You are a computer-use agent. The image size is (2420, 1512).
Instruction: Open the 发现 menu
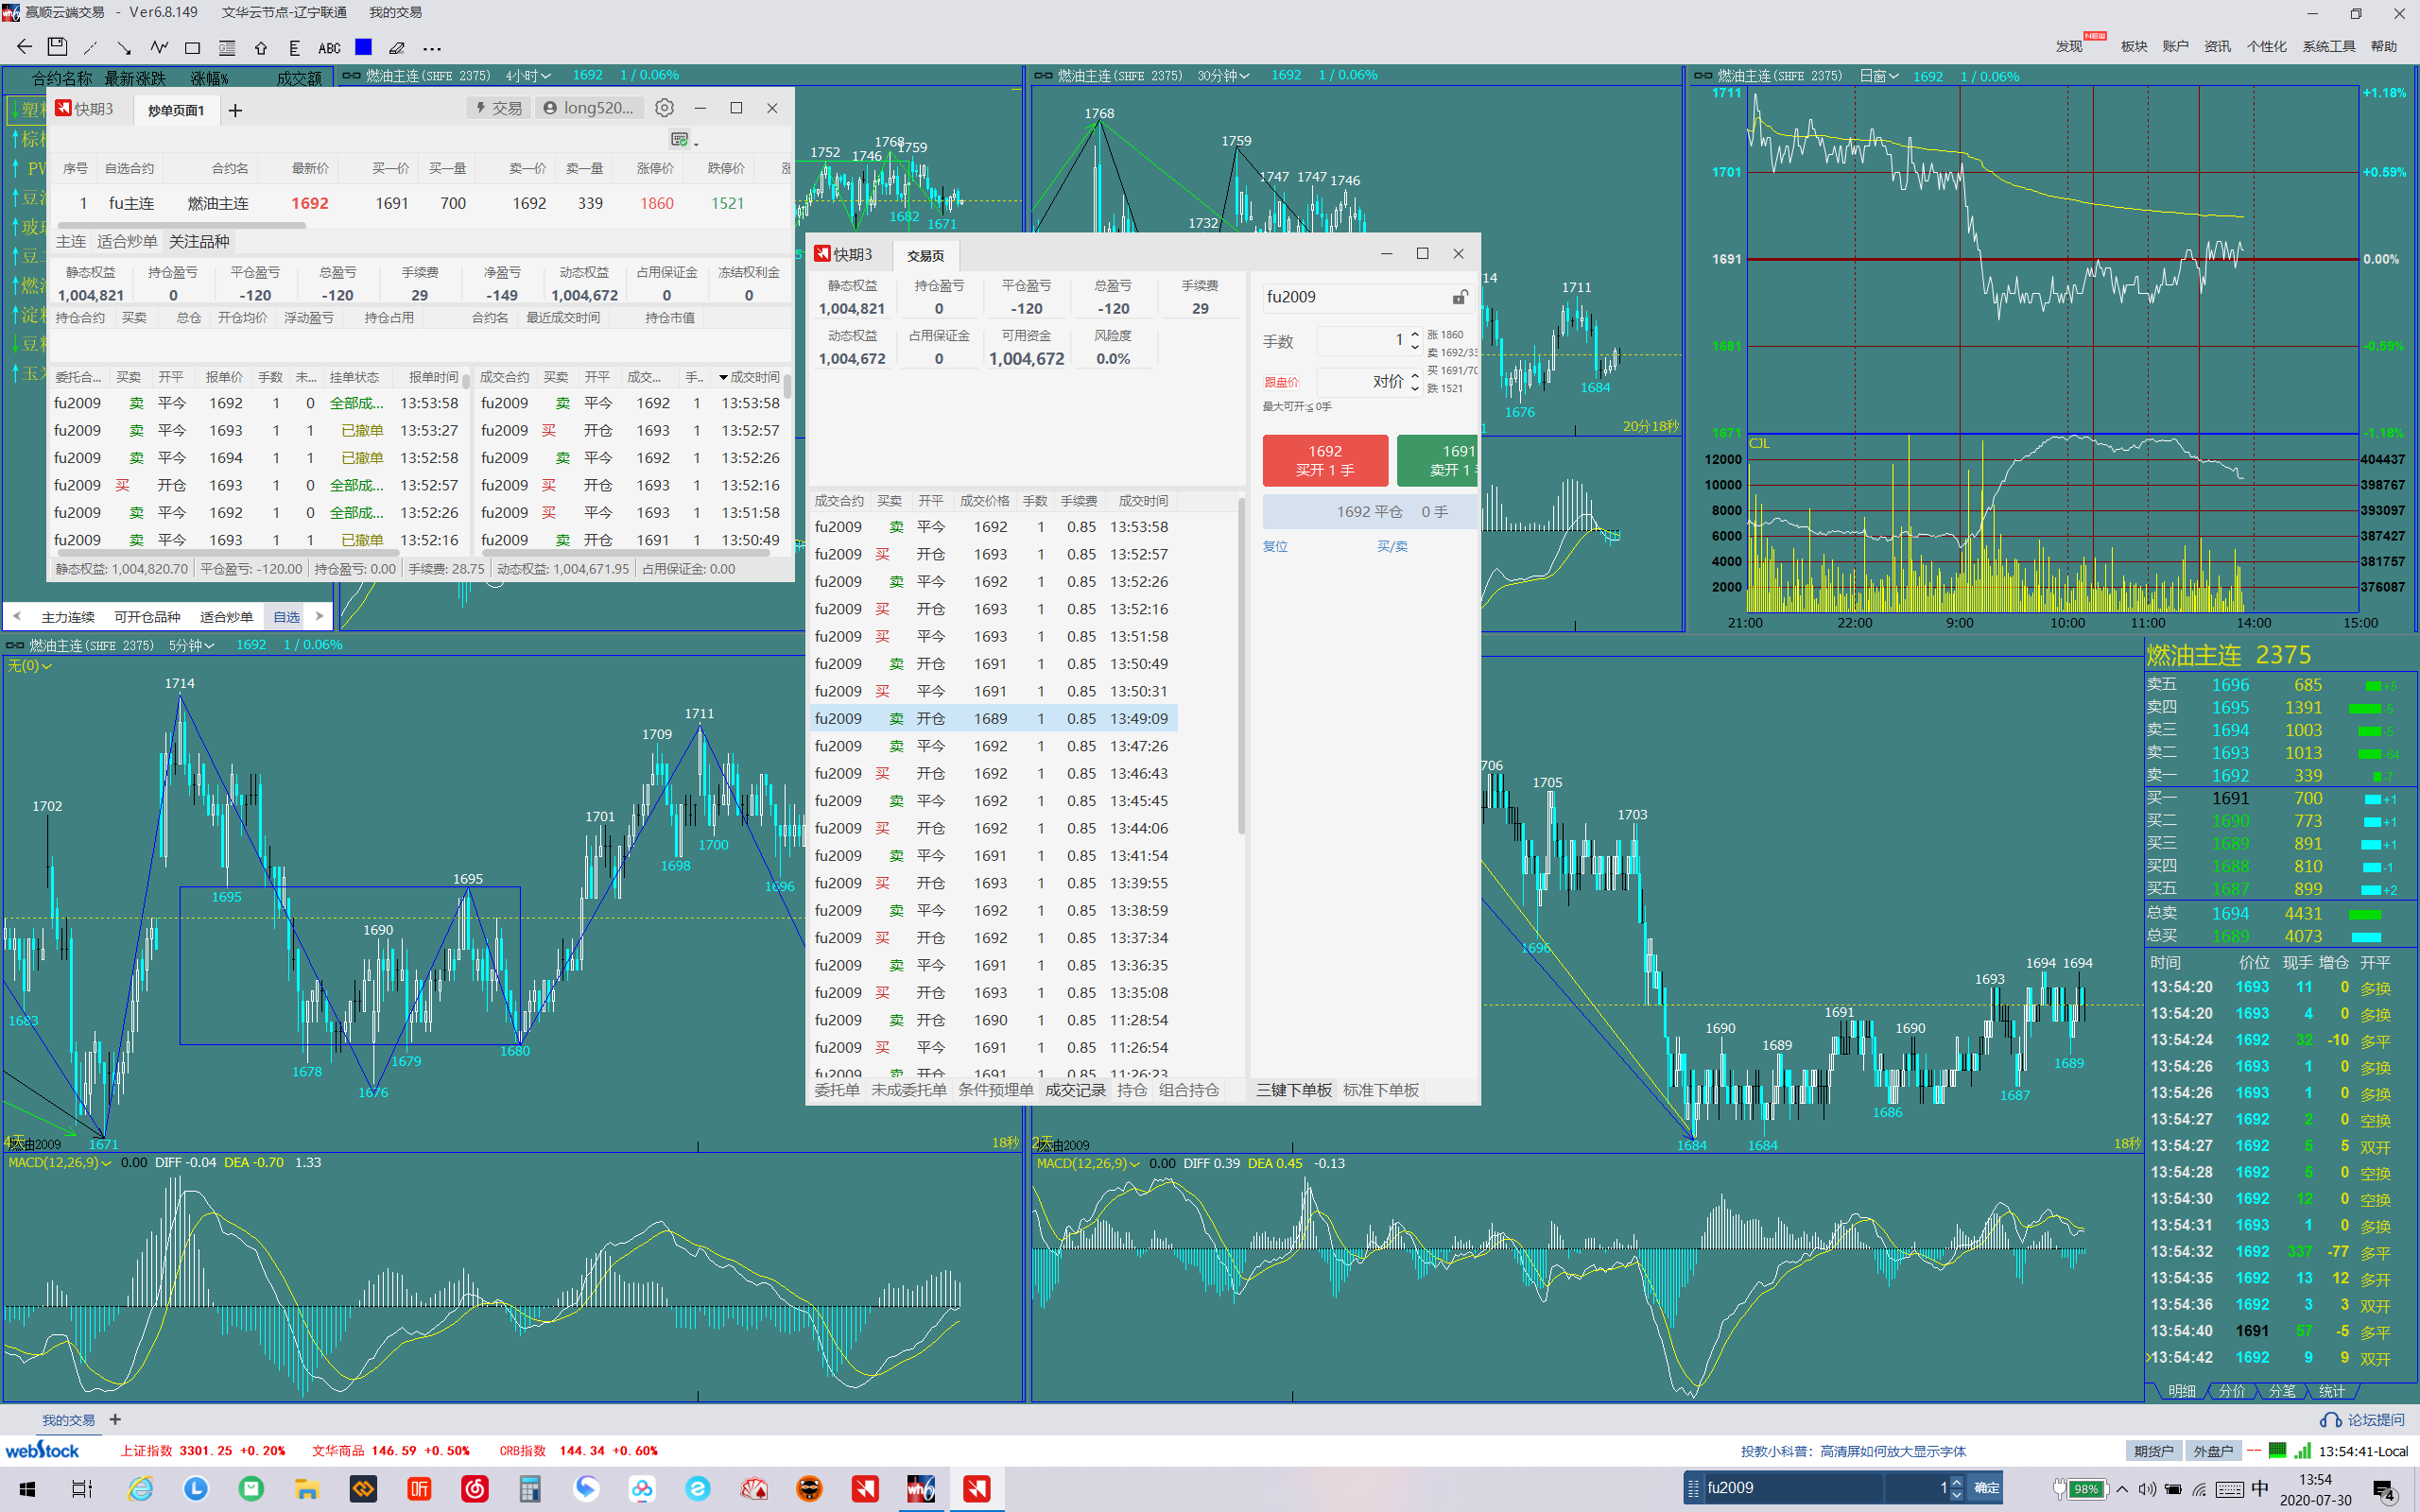click(2071, 46)
